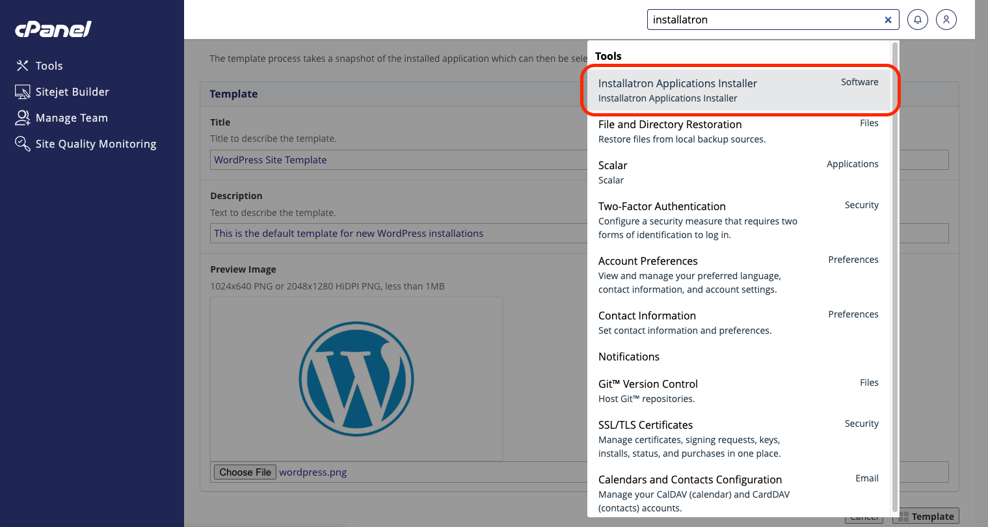Click the Tools heading in search results
This screenshot has height=527, width=988.
(x=608, y=56)
